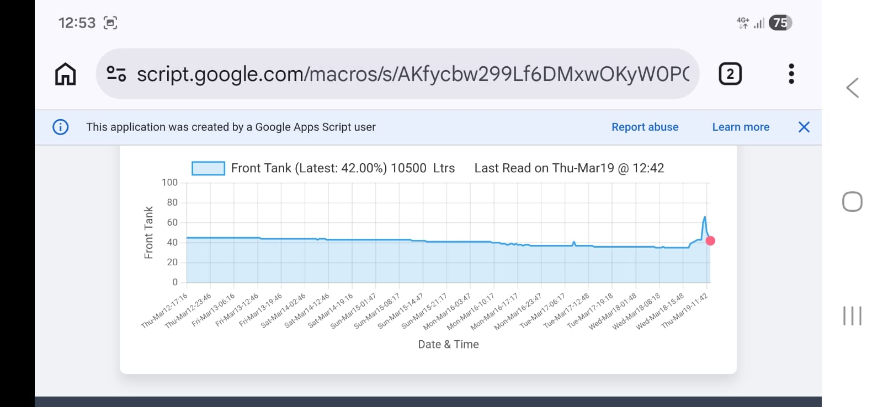Open the Learn more link
This screenshot has height=407, width=883.
point(740,127)
